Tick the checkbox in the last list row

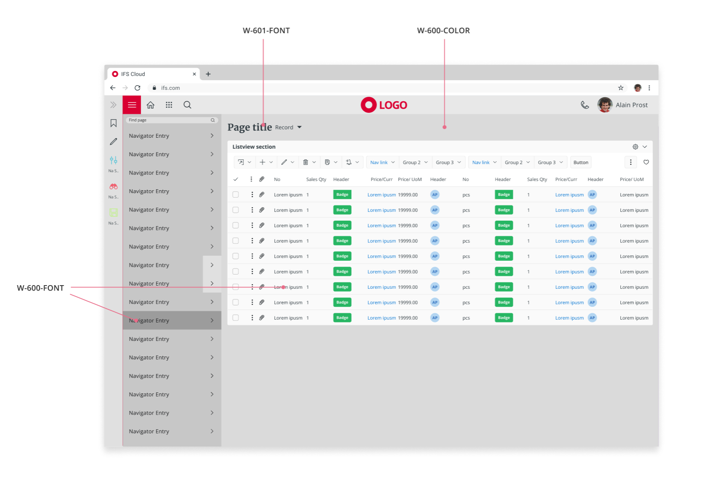tap(236, 318)
